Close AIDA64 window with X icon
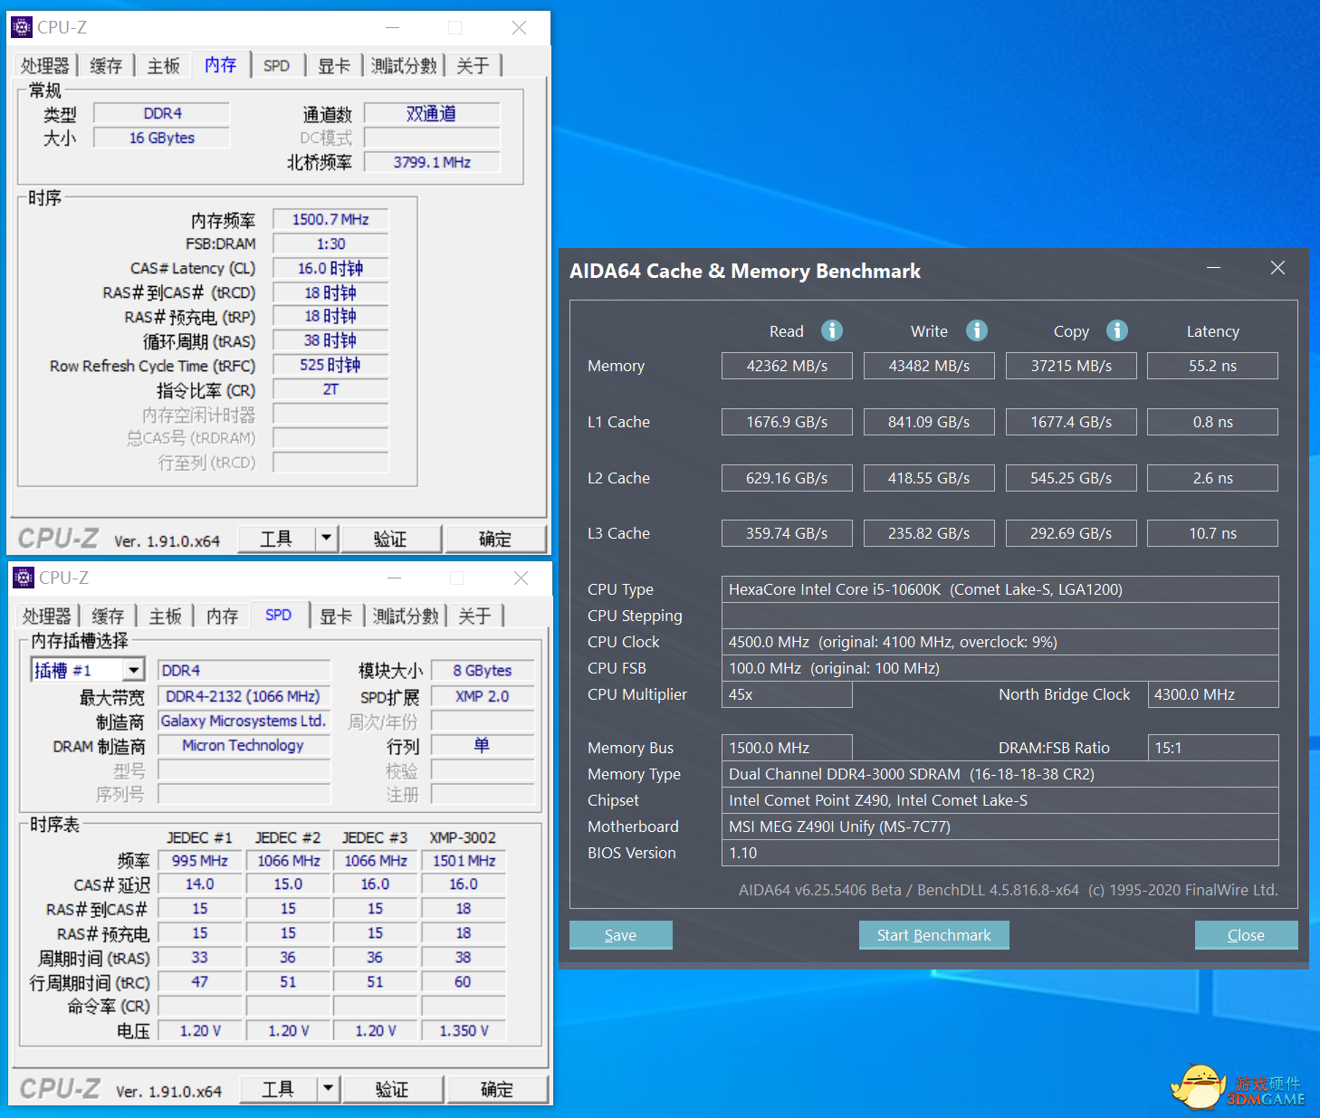 pyautogui.click(x=1278, y=268)
